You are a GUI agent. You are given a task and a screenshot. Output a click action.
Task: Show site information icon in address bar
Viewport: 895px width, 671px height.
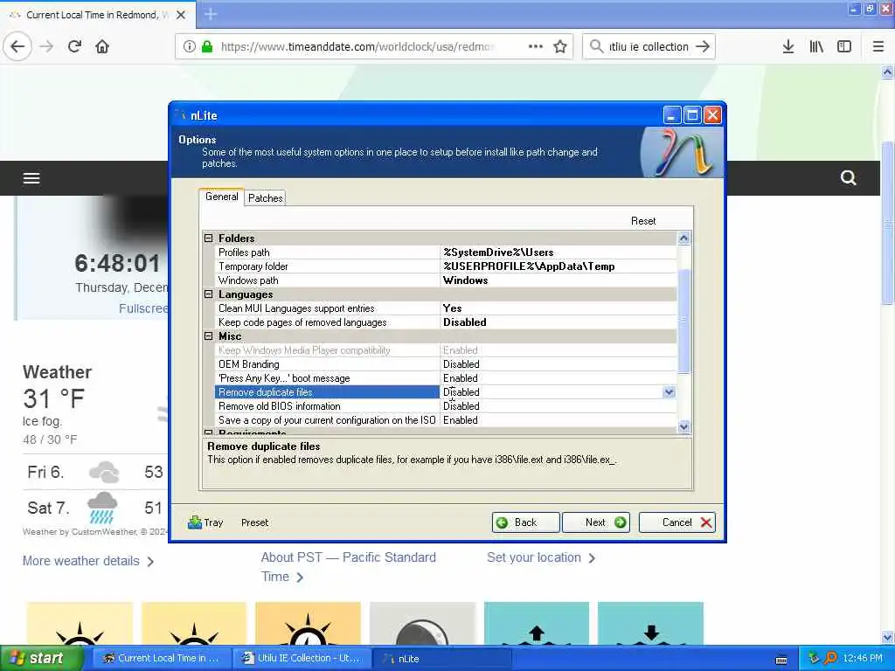189,47
